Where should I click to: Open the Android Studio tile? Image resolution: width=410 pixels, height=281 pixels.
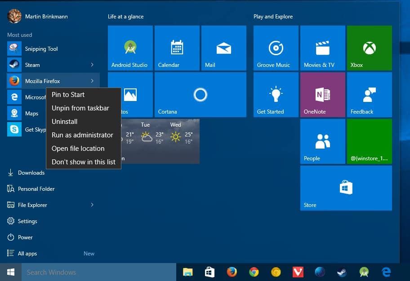(130, 48)
